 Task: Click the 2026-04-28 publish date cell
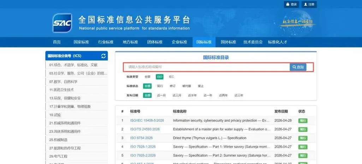[x=283, y=120]
